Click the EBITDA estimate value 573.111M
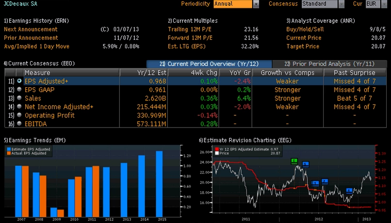The height and width of the screenshot is (223, 391). 151,124
